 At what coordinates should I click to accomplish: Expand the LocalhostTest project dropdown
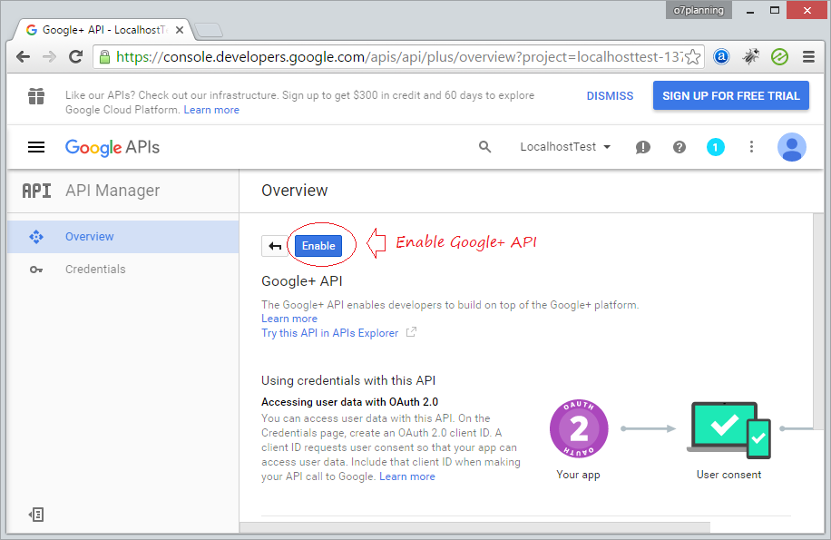(565, 147)
